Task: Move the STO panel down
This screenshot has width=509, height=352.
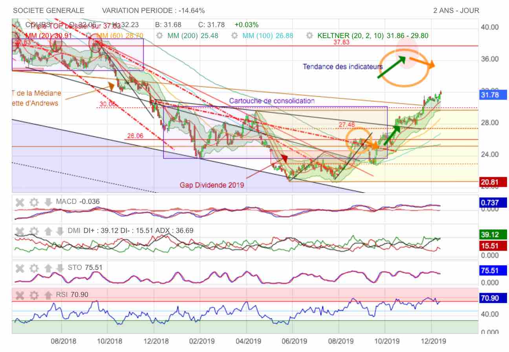Action: click(60, 268)
